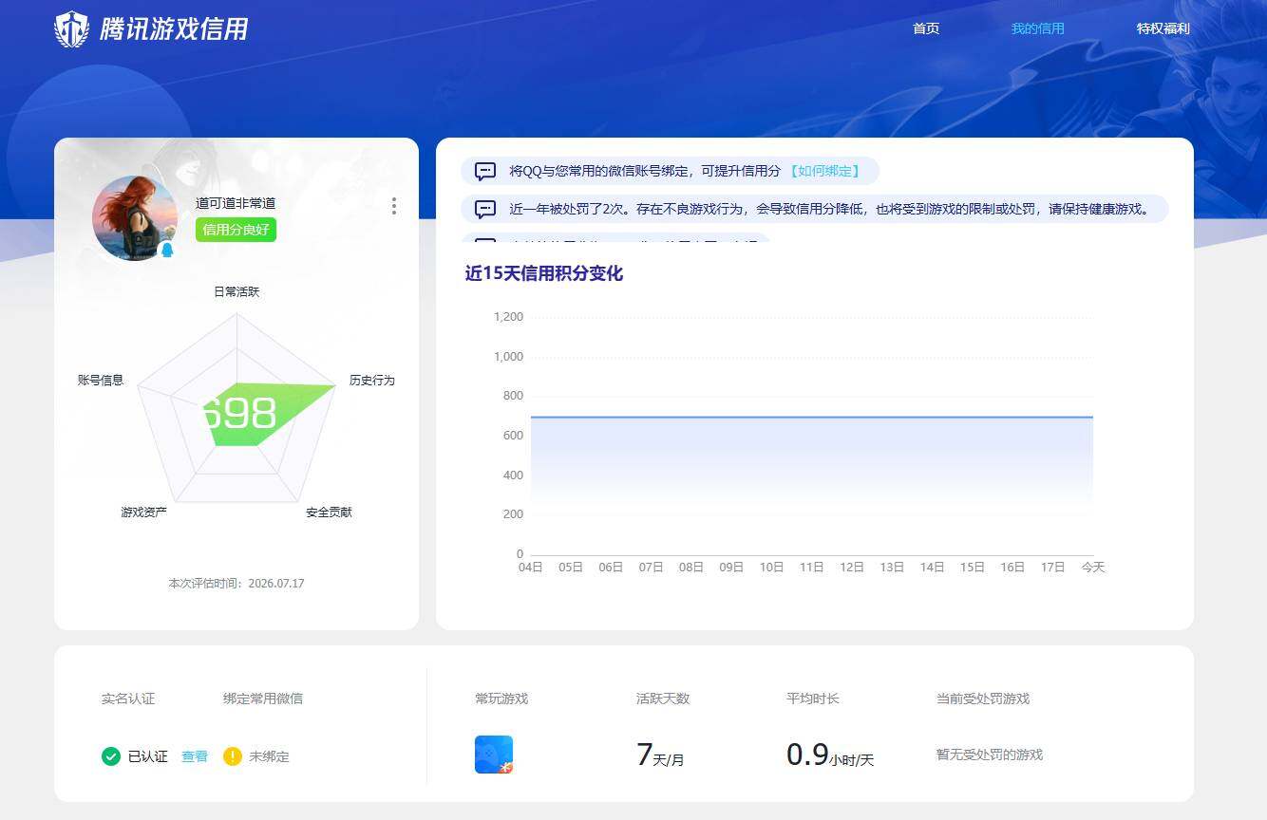1267x820 pixels.
Task: Click the yellow exclamation warning icon
Action: point(233,756)
